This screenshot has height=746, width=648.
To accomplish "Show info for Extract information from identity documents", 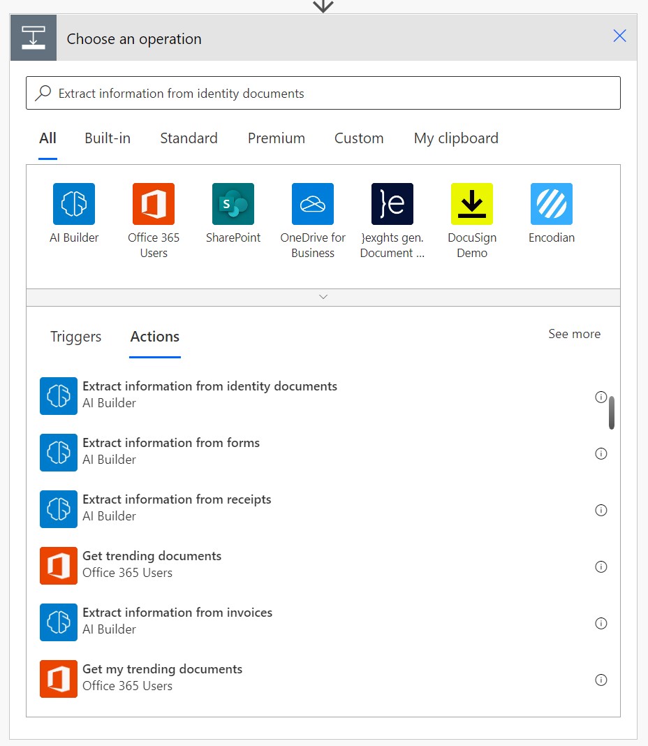I will click(x=601, y=397).
